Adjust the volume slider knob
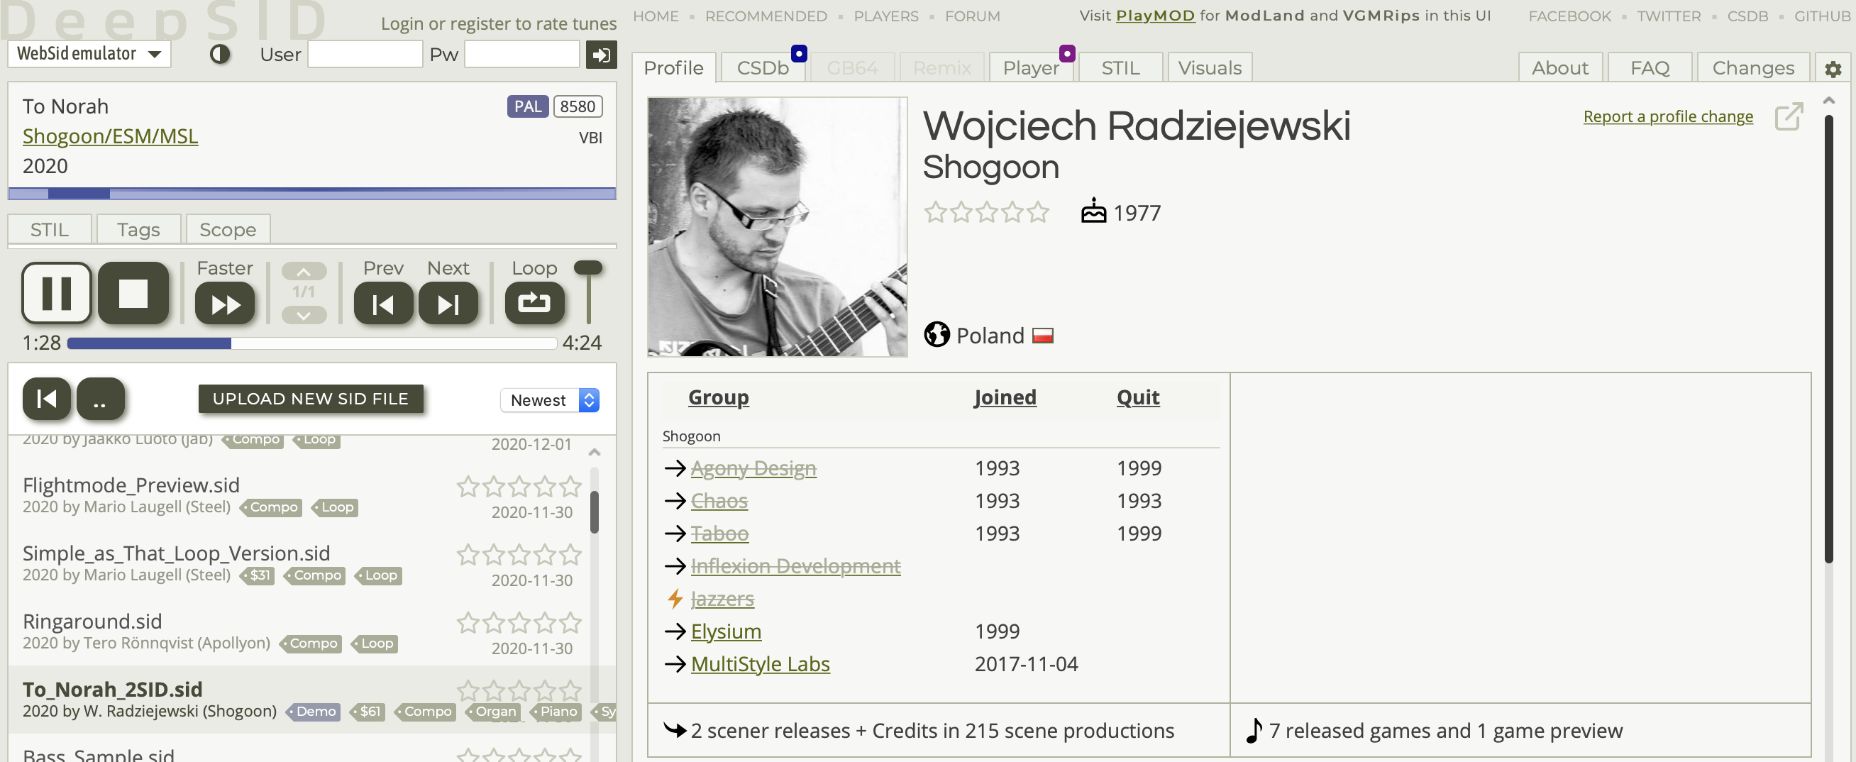Viewport: 1856px width, 762px height. (588, 268)
